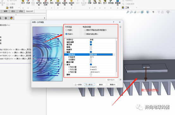This screenshot has width=175, height=115.
Task: Uncheck the 辐射 radiation checkbox
Action: pyautogui.click(x=91, y=52)
